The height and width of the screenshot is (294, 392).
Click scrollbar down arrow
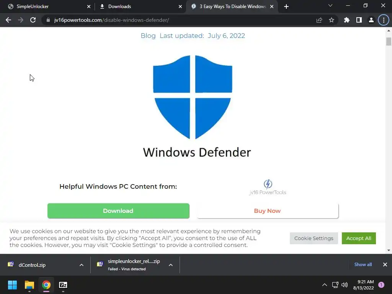point(389,250)
